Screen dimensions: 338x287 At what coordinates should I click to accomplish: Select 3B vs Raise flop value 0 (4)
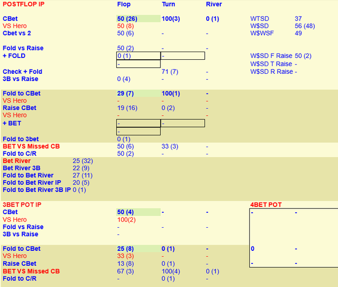124,79
